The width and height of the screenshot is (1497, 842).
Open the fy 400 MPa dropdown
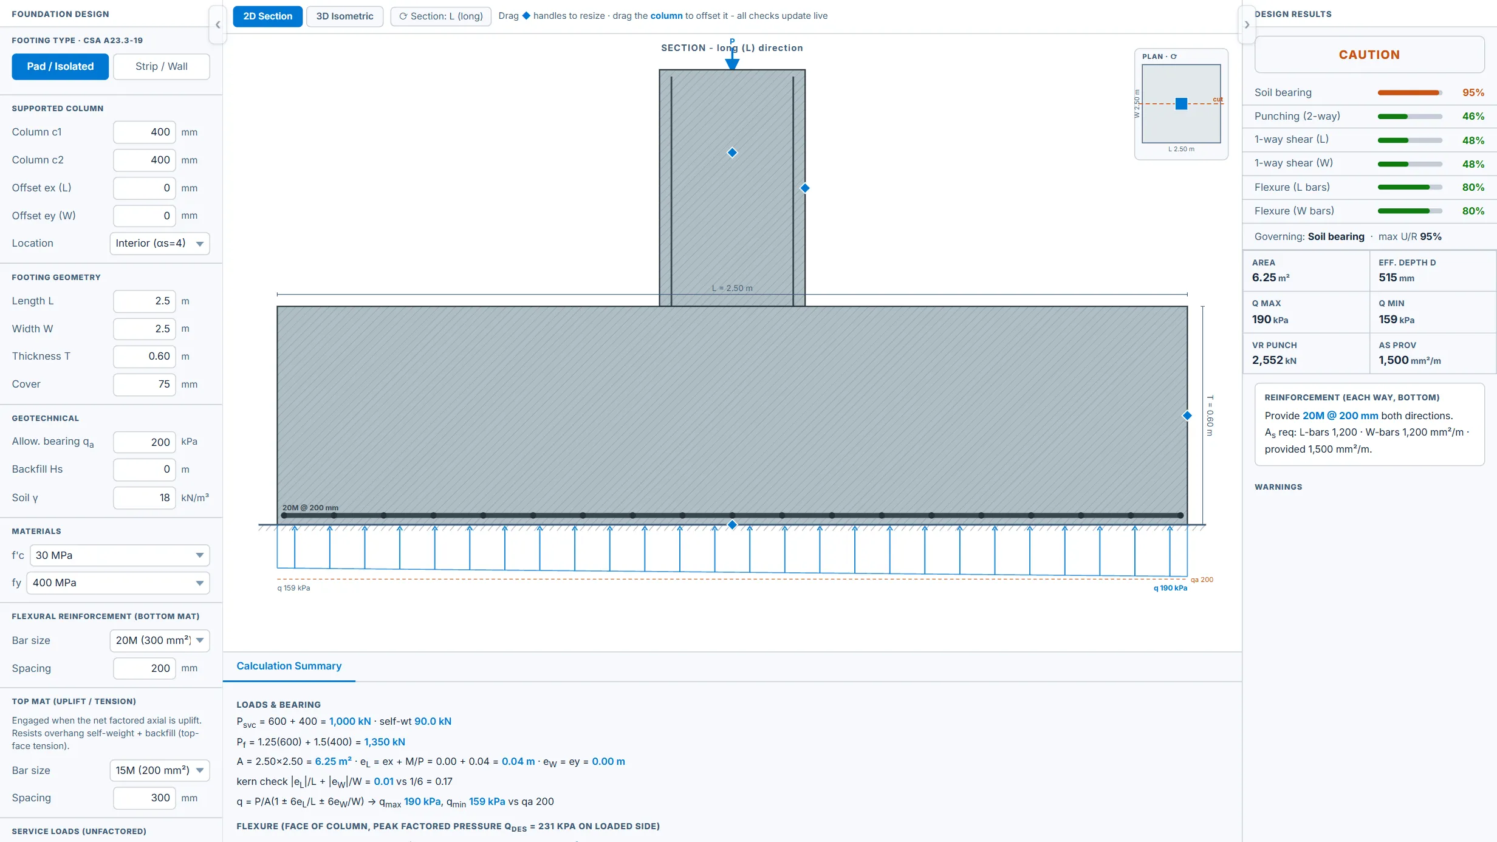click(x=118, y=583)
